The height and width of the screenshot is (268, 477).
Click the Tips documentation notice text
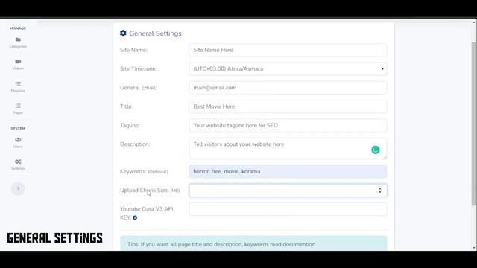(221, 244)
